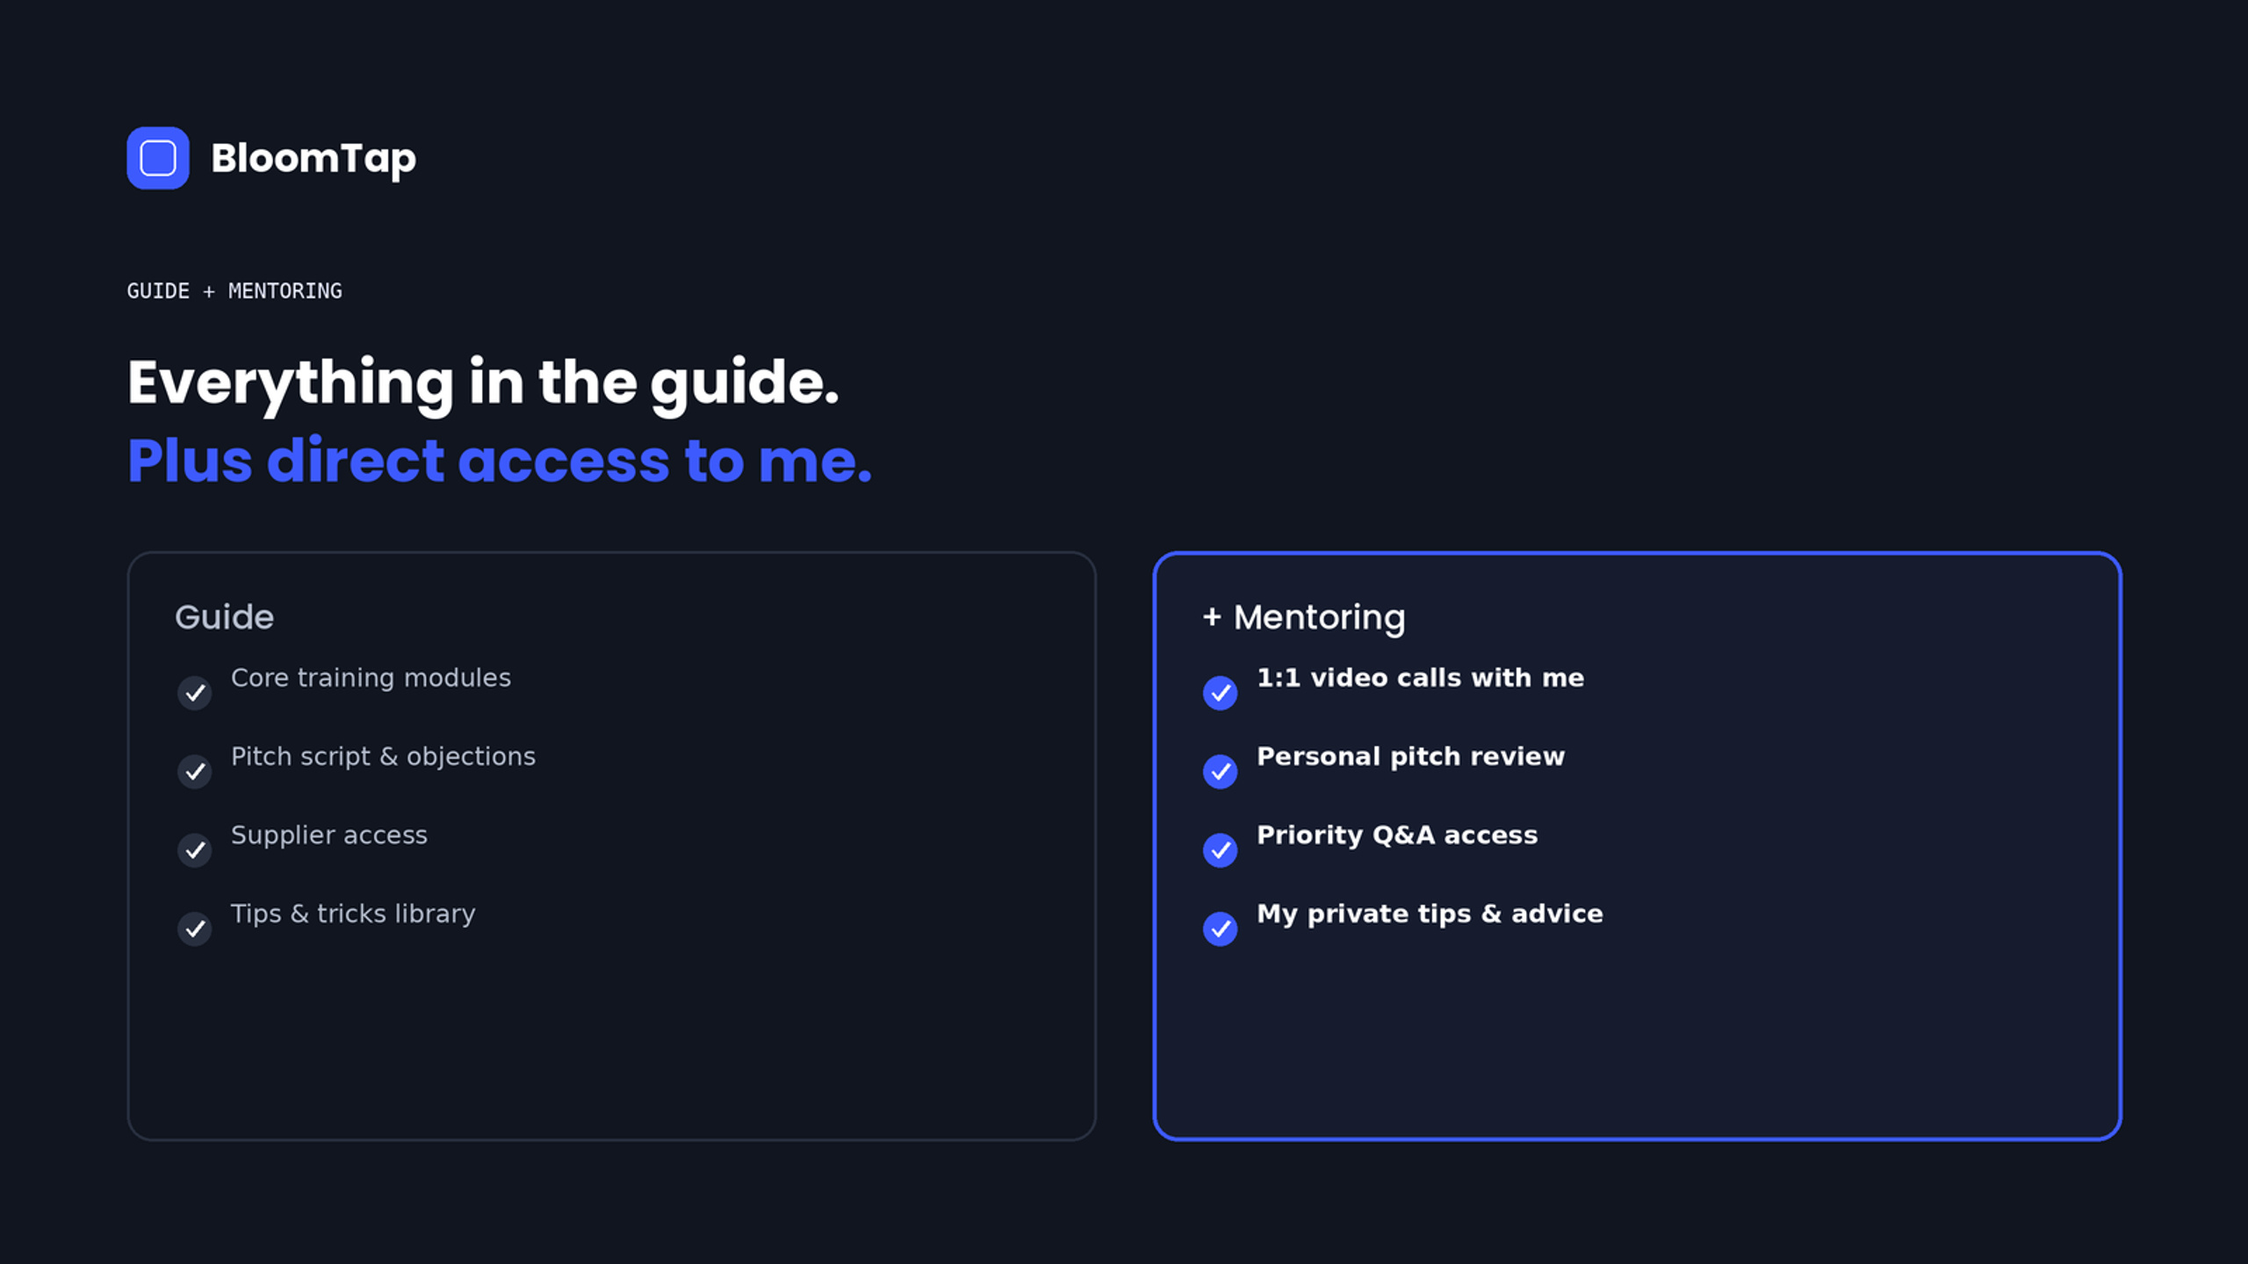Click My private tips & advice item

point(1430,915)
